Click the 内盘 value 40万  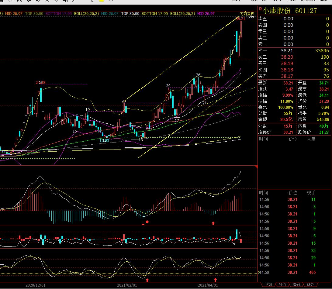coord(324,126)
